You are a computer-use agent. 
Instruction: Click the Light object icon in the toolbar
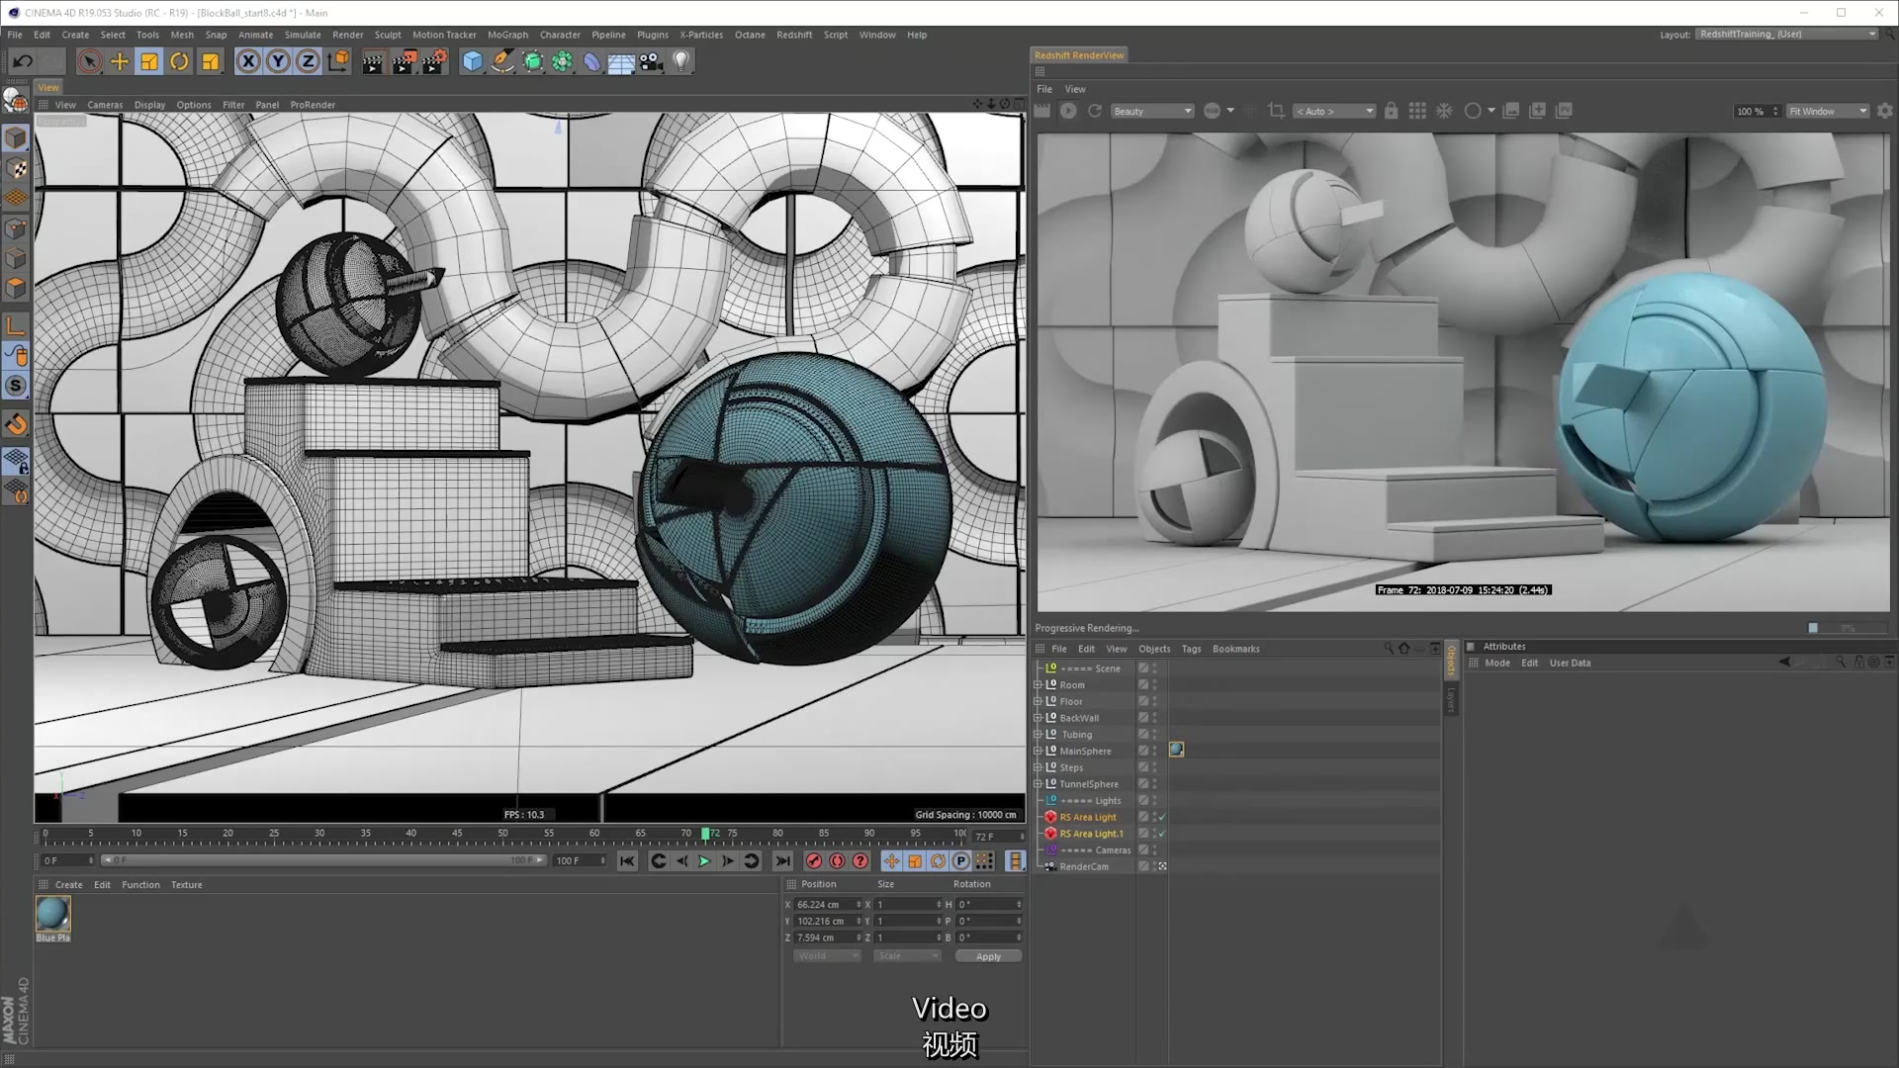click(x=680, y=61)
